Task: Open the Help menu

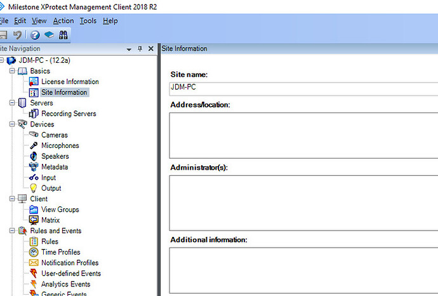Action: point(110,21)
